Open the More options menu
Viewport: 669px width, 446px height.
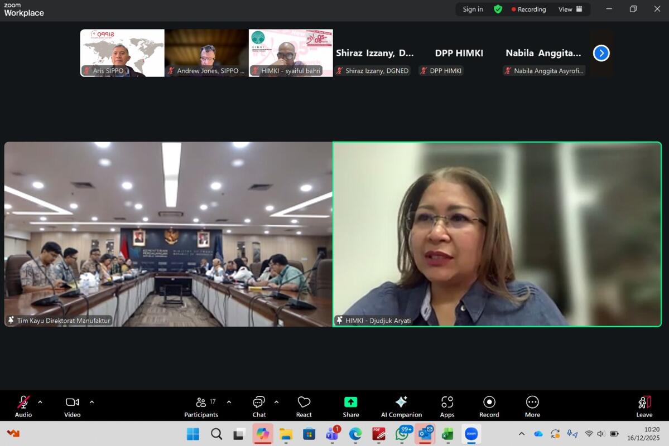pos(532,406)
